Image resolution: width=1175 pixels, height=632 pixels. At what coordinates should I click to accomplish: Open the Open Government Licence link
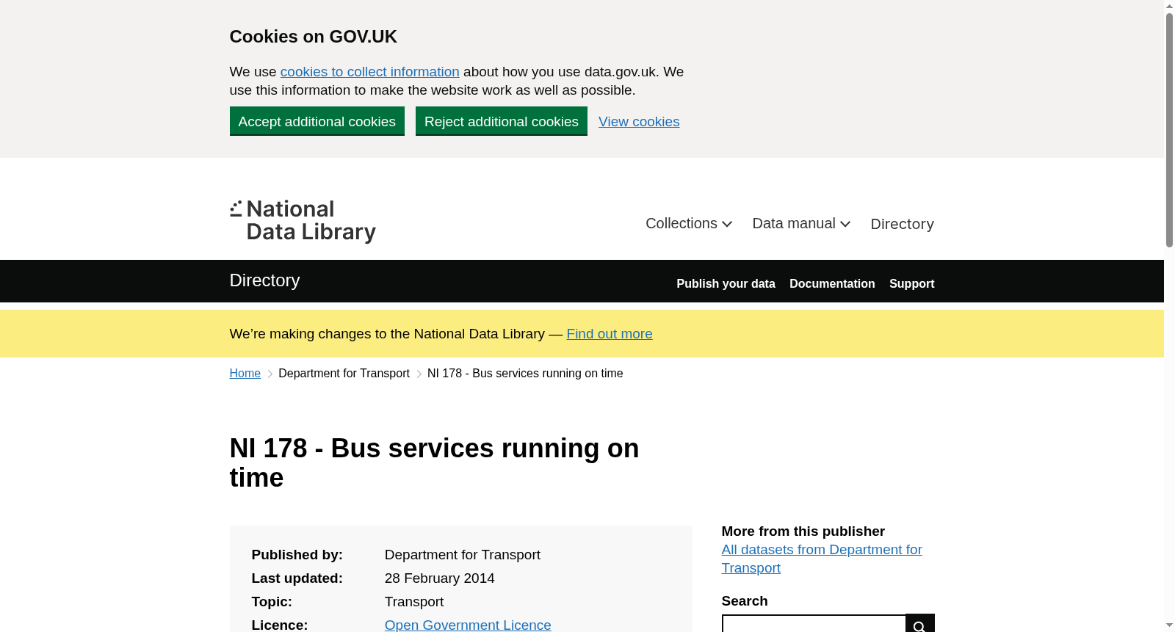pos(468,625)
